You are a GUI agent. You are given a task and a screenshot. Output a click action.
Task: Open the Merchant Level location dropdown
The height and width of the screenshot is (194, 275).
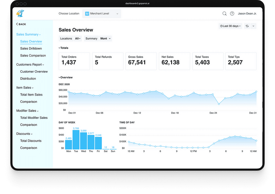coord(101,13)
